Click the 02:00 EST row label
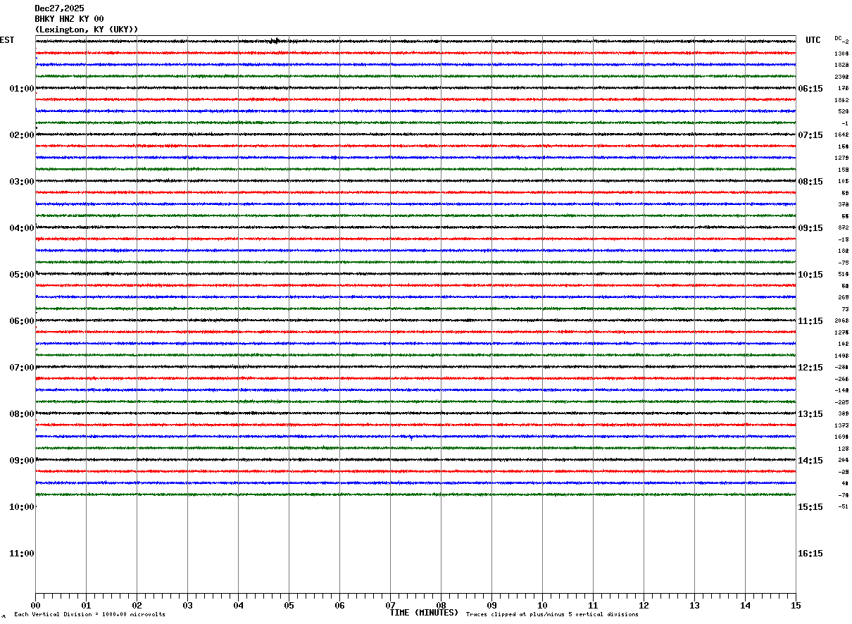 click(21, 135)
